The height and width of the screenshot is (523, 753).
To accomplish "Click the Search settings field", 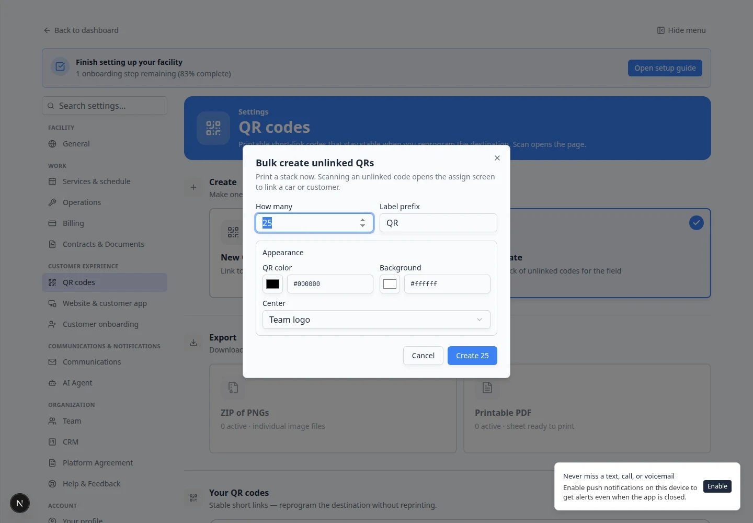I will (x=105, y=106).
